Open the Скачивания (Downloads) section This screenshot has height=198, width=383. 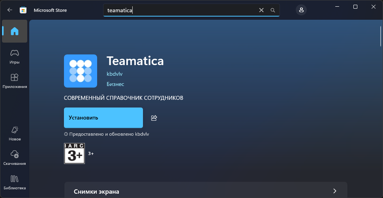pyautogui.click(x=15, y=158)
